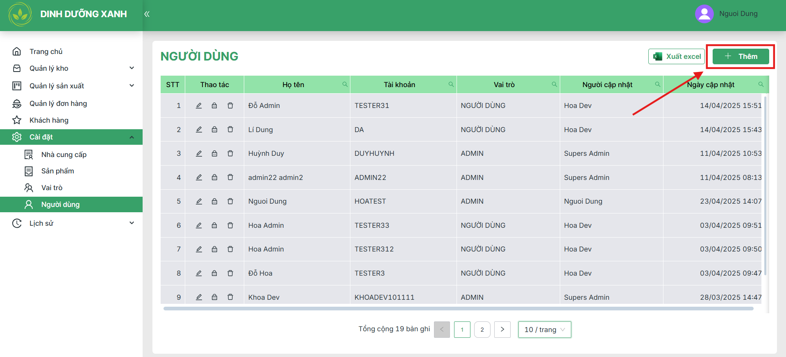Click the lock icon for Lí Dung row

tap(214, 130)
